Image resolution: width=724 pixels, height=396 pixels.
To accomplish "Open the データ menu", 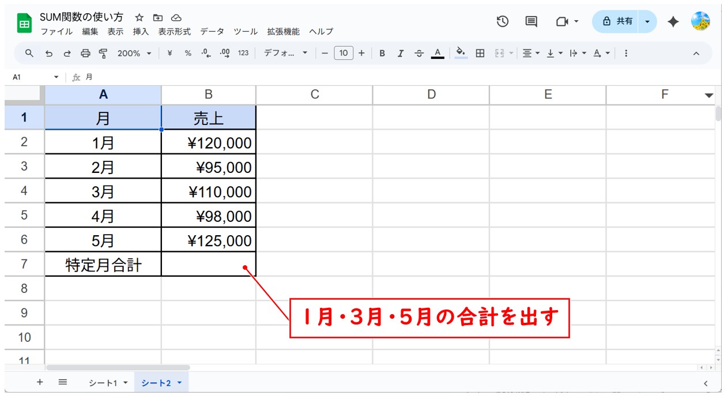I will [x=212, y=32].
